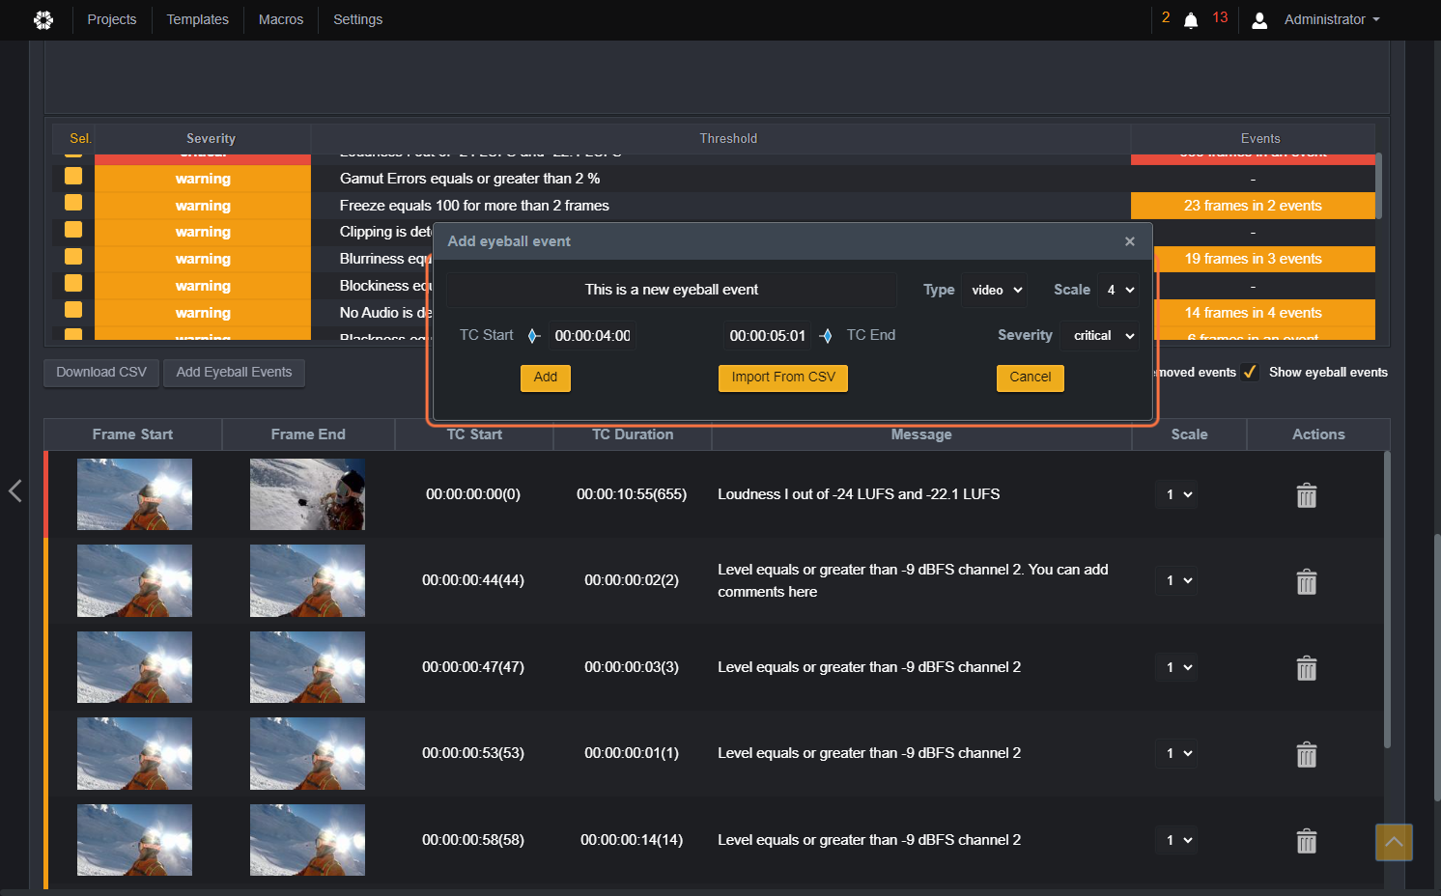This screenshot has width=1441, height=896.
Task: Delete the 00:00:00:53 event via trash icon
Action: [1307, 754]
